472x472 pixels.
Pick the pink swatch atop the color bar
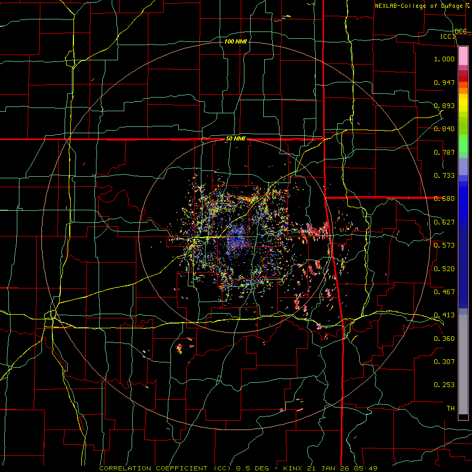(x=463, y=56)
